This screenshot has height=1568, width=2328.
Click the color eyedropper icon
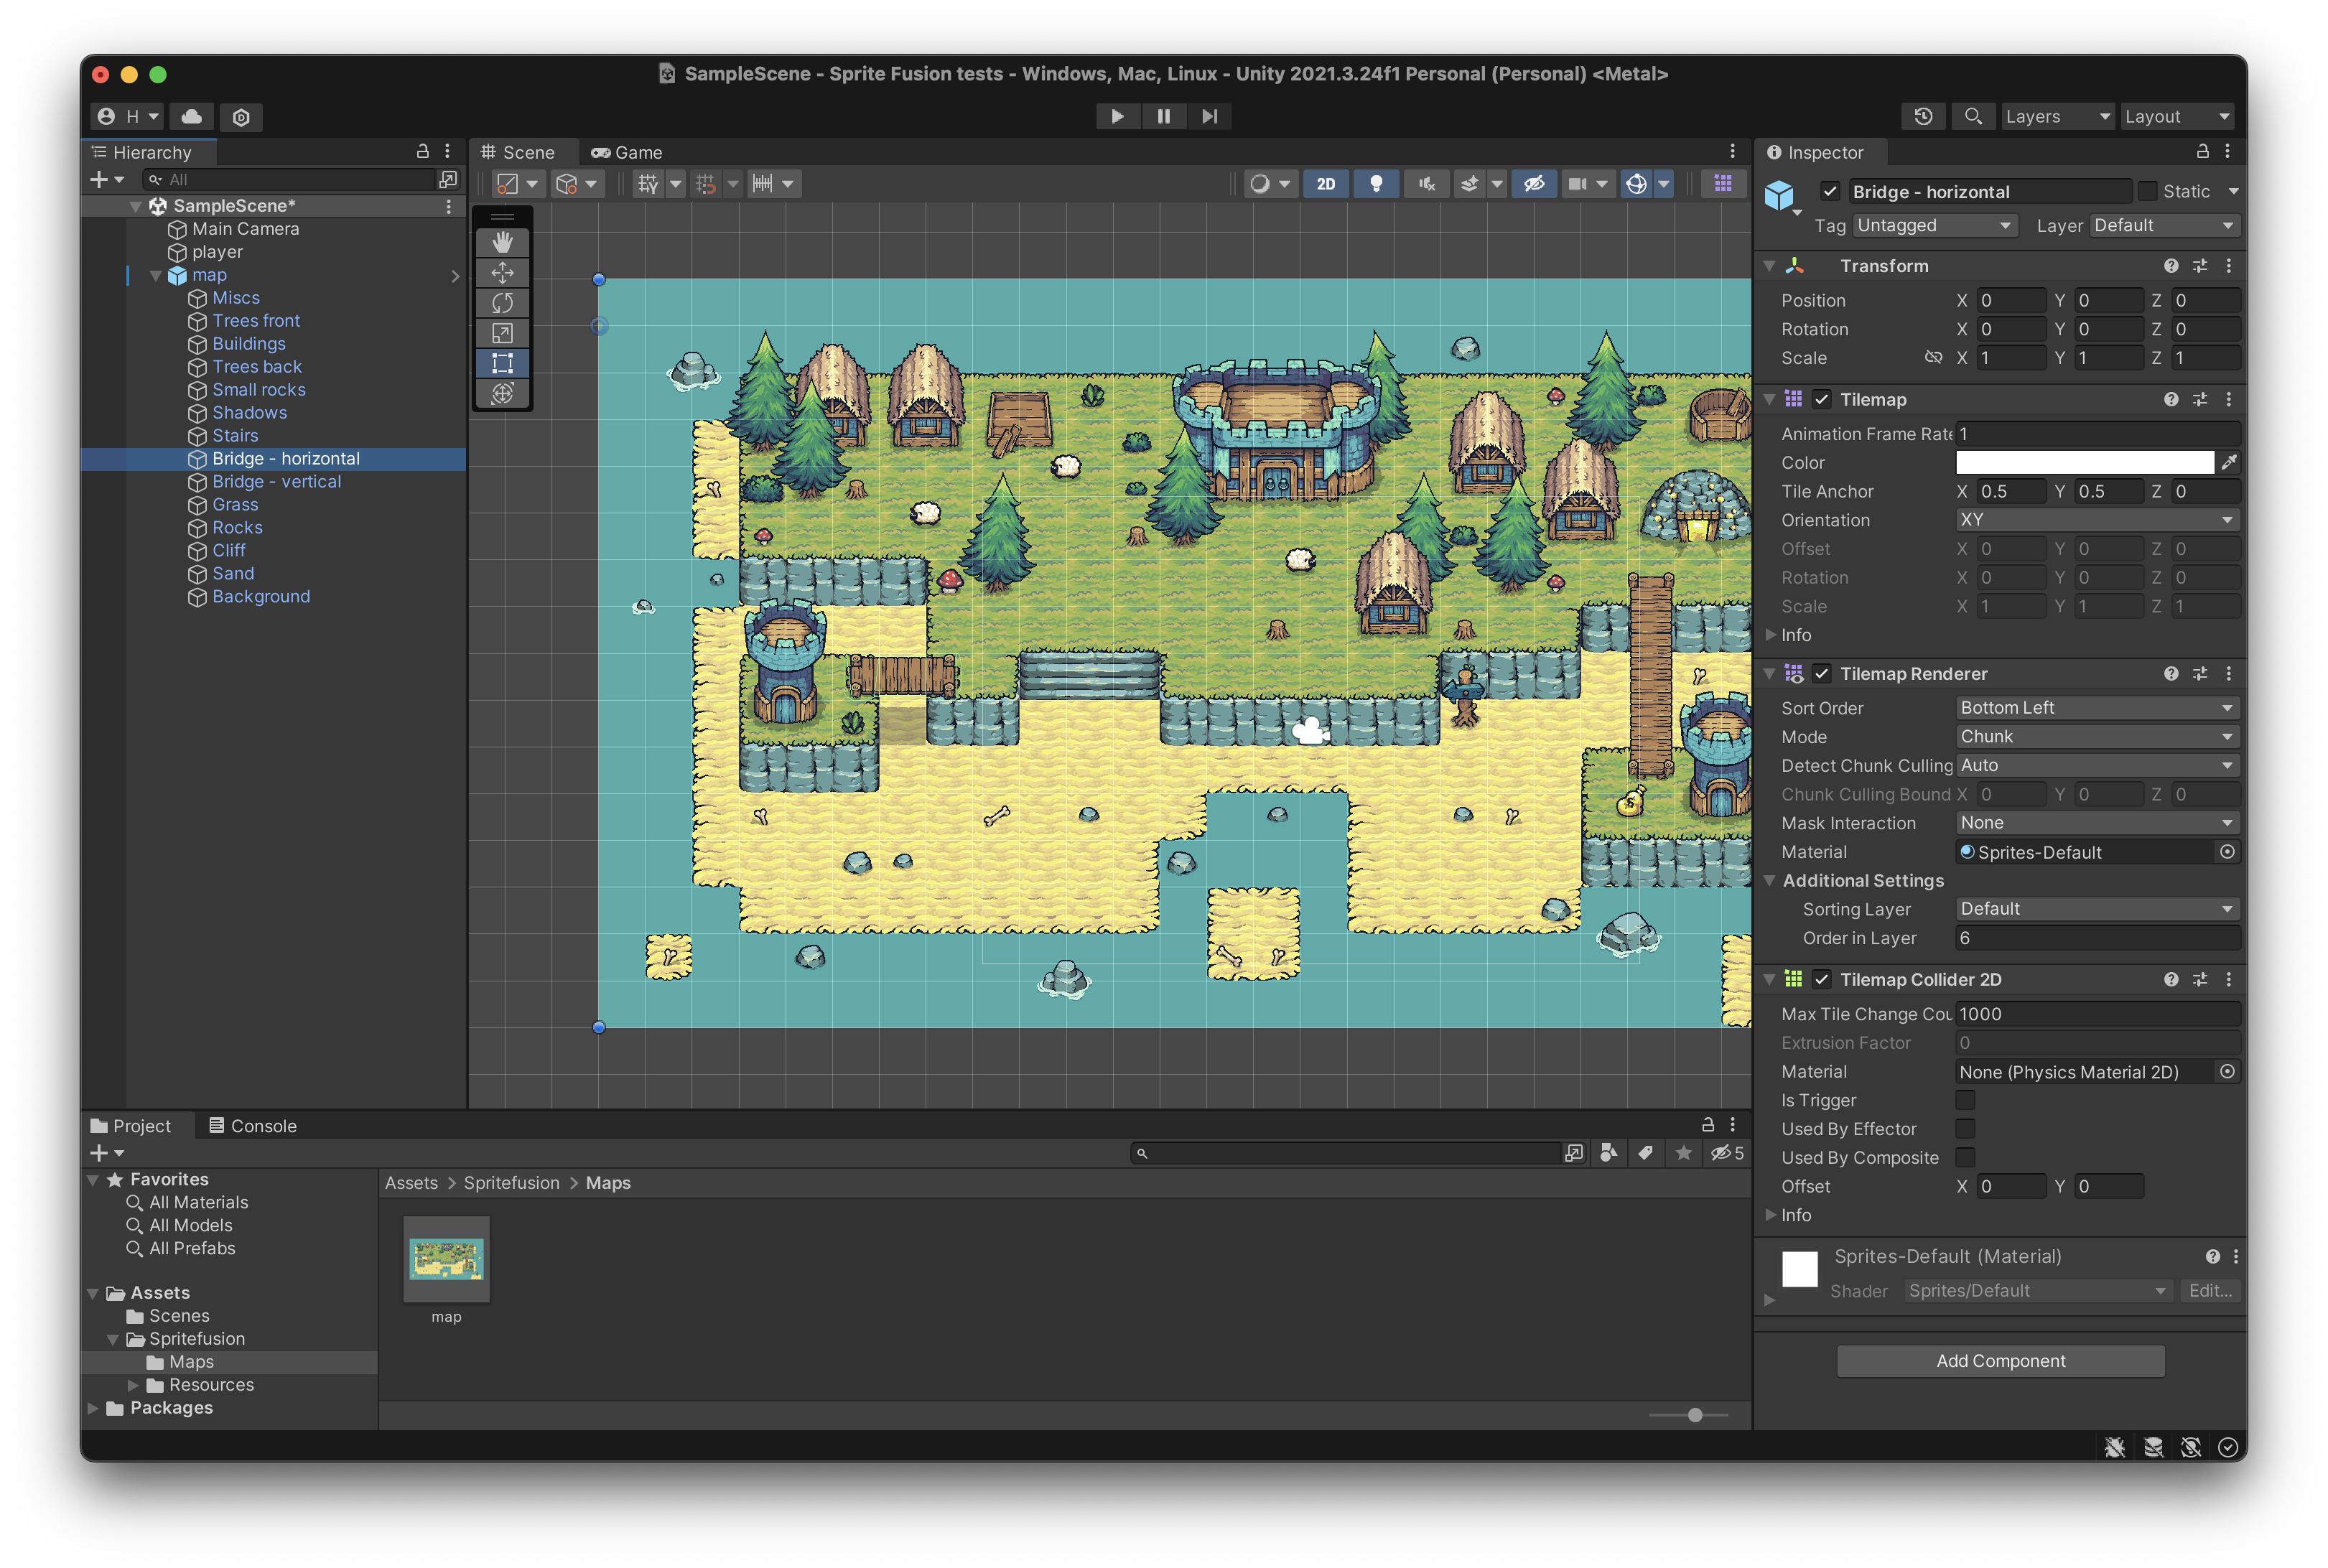(2228, 462)
